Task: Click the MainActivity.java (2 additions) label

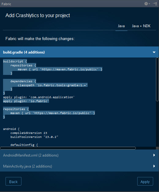Action: pyautogui.click(x=28, y=166)
